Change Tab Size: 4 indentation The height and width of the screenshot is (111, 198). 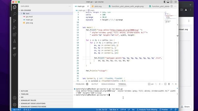[x=114, y=110]
